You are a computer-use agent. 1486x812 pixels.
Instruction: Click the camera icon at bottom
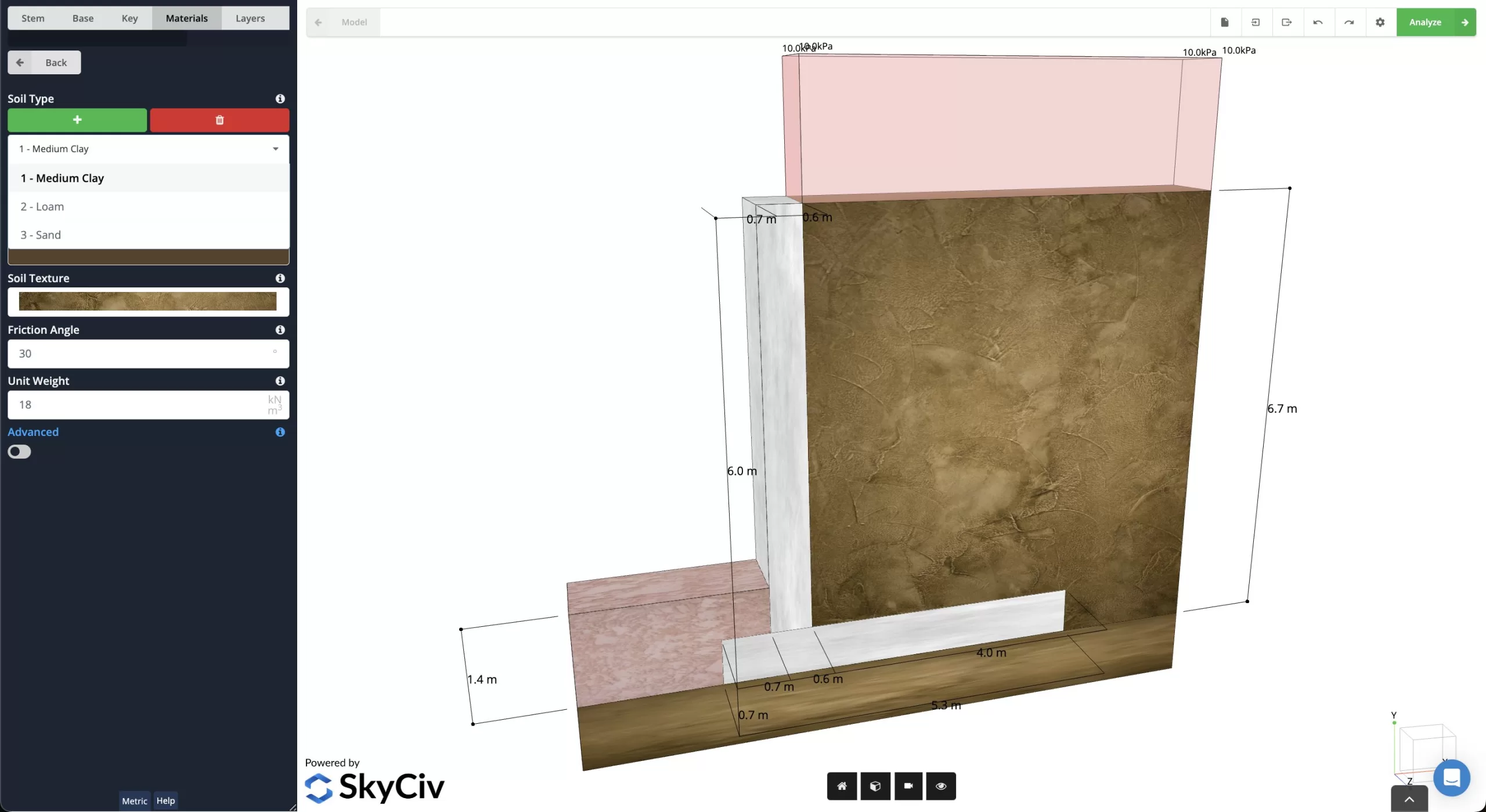[908, 786]
